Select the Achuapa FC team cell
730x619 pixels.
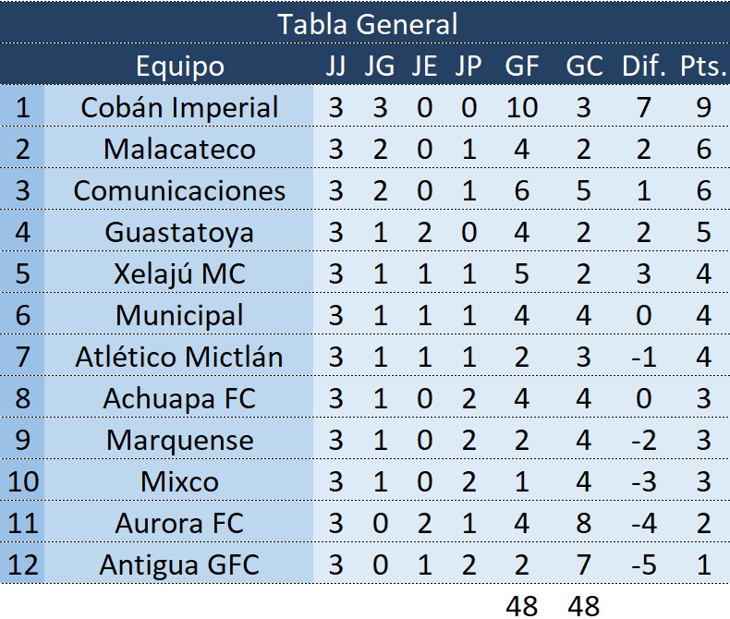tap(179, 398)
